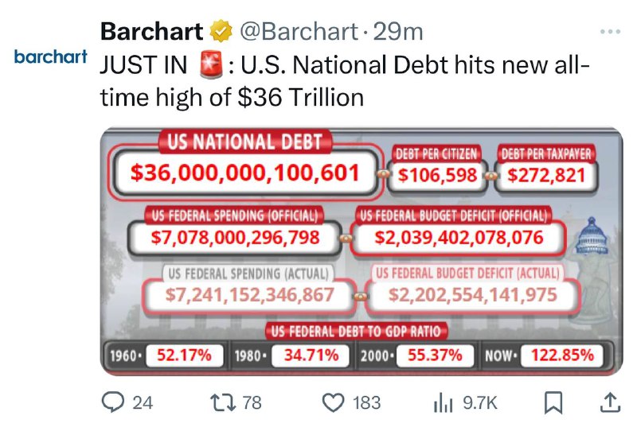637x435 pixels.
Task: Open the @Barchart handle link
Action: pos(299,31)
